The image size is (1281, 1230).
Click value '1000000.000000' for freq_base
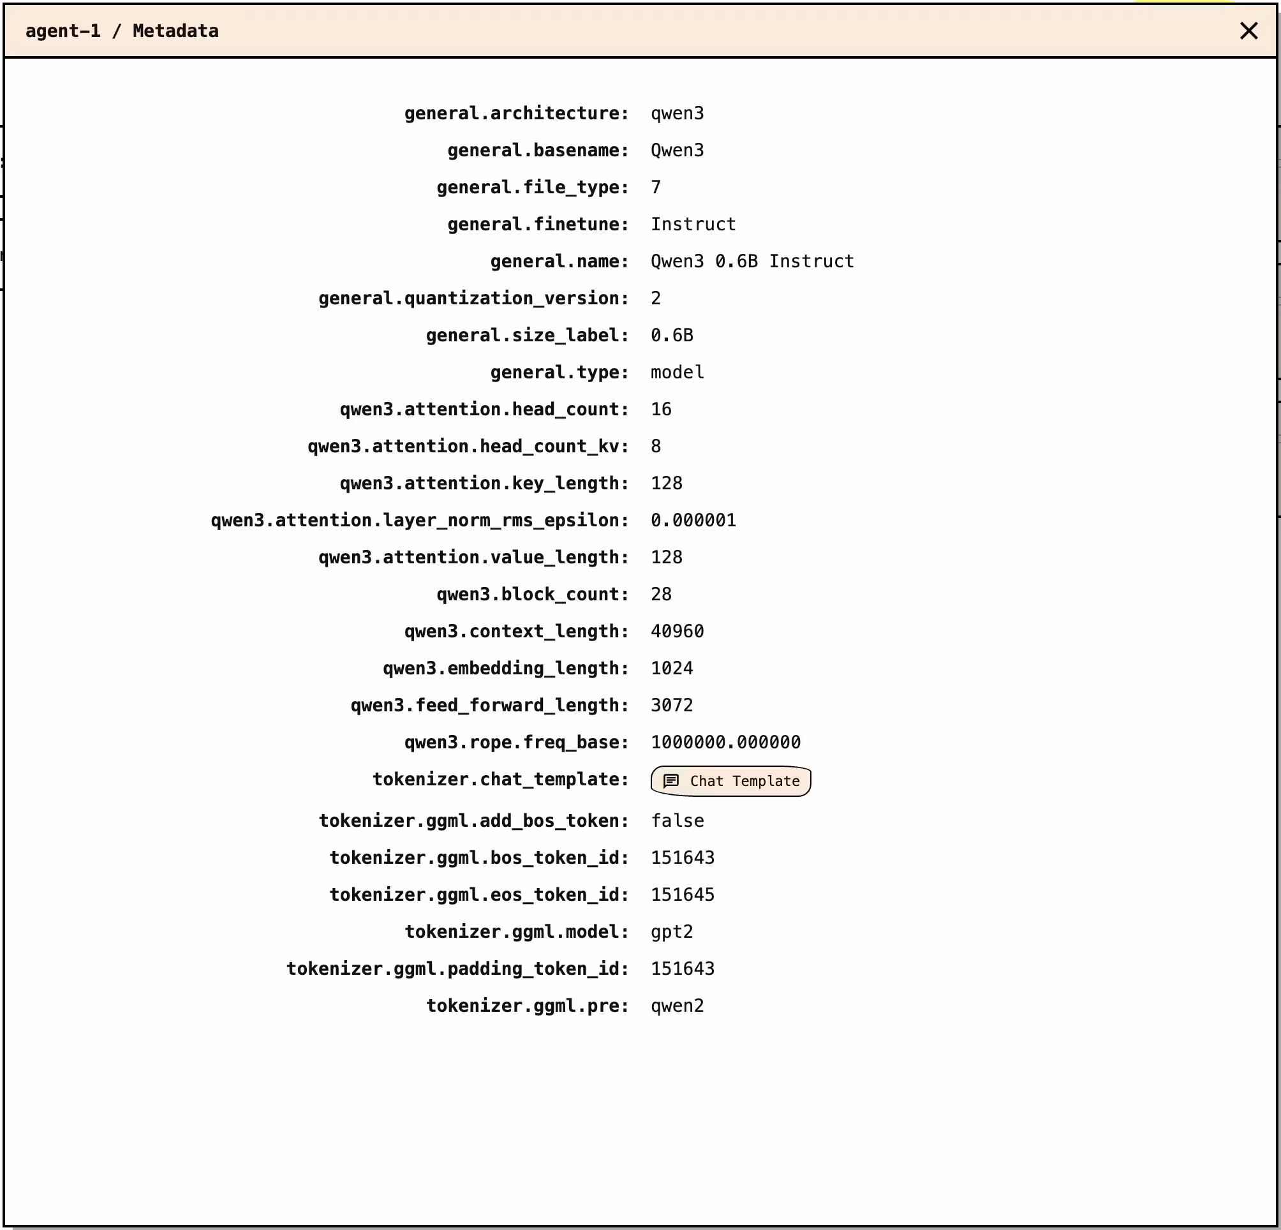[x=725, y=743]
